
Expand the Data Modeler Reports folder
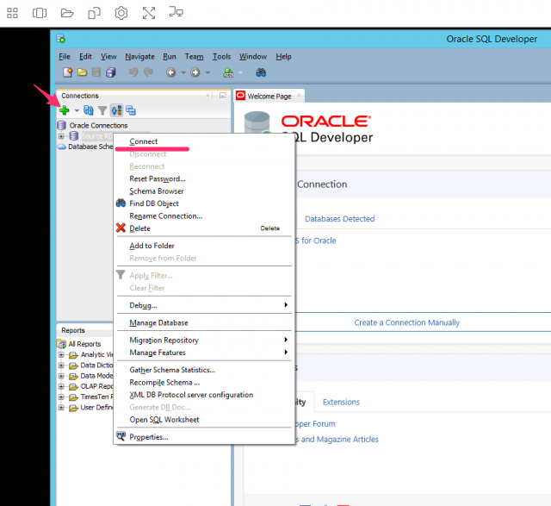coord(61,376)
